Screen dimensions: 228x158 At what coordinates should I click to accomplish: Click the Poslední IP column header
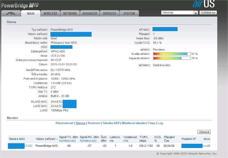point(189,139)
